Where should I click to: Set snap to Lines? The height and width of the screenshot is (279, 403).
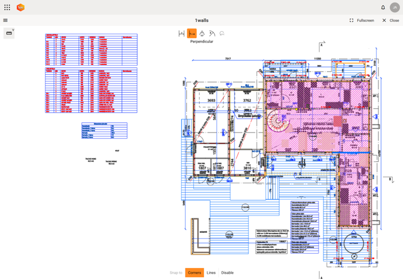click(x=211, y=272)
